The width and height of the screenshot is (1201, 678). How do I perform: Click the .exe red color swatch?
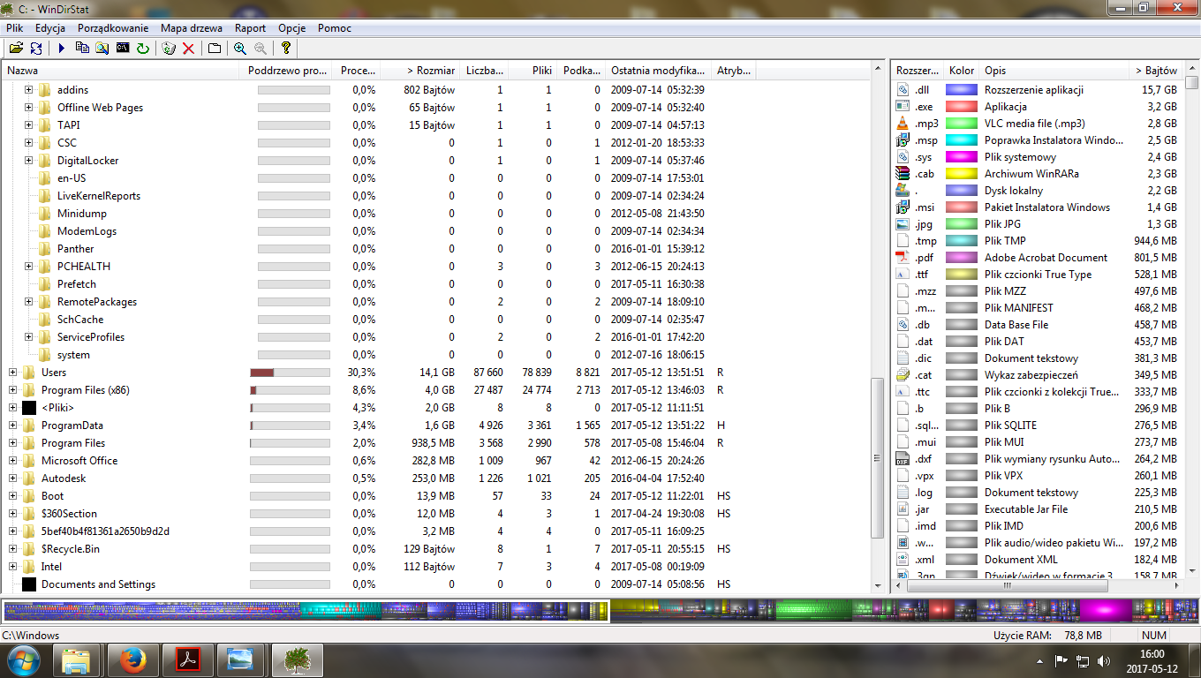click(962, 107)
